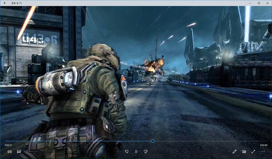The height and width of the screenshot is (159, 272).
Task: Open the more options menu
Action: [263, 152]
